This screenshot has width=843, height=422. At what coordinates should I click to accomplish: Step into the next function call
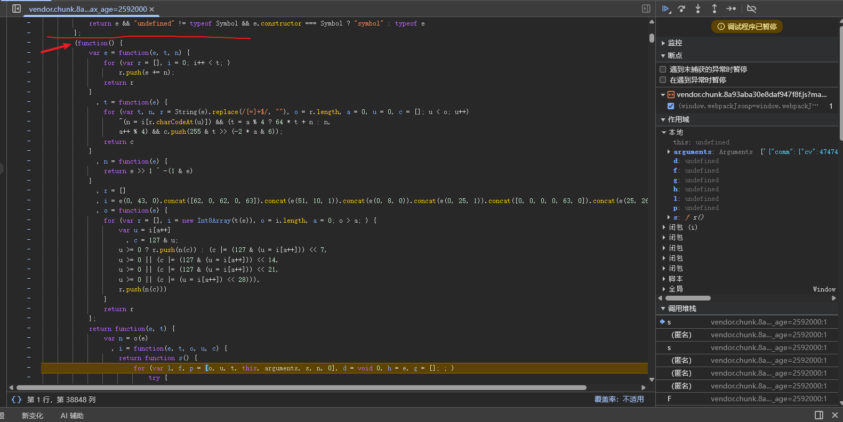pos(698,9)
